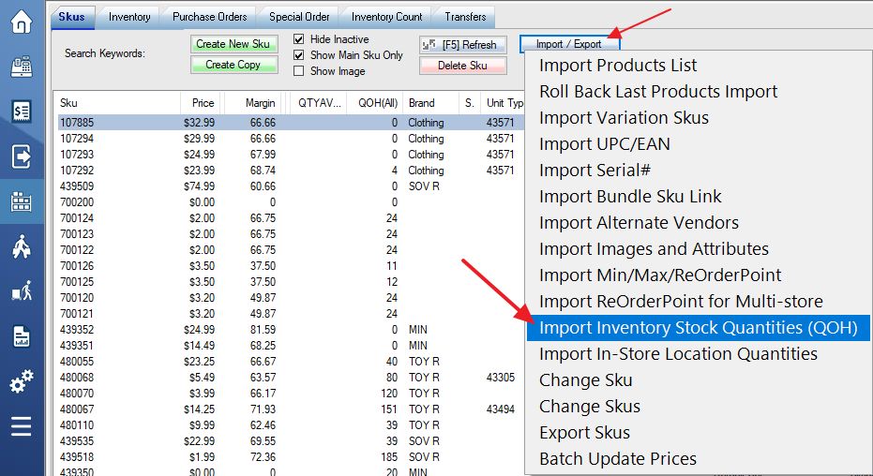Screen dimensions: 873x476
Task: Click the red Delete Sku button
Action: [462, 66]
